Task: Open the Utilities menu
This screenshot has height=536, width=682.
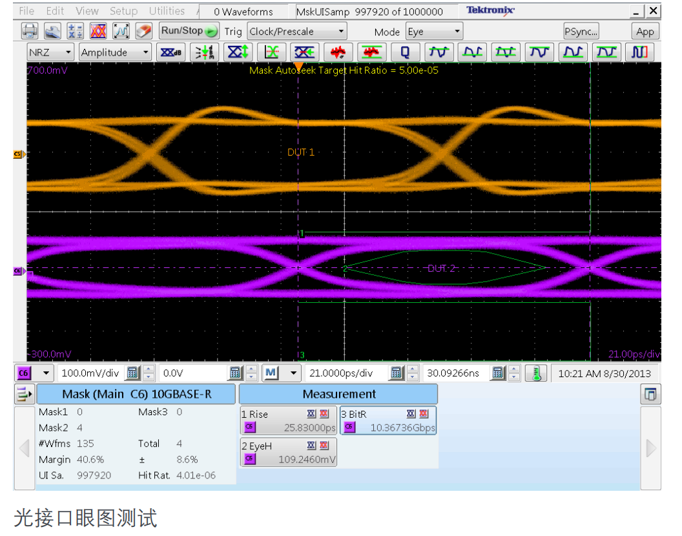Action: tap(167, 11)
